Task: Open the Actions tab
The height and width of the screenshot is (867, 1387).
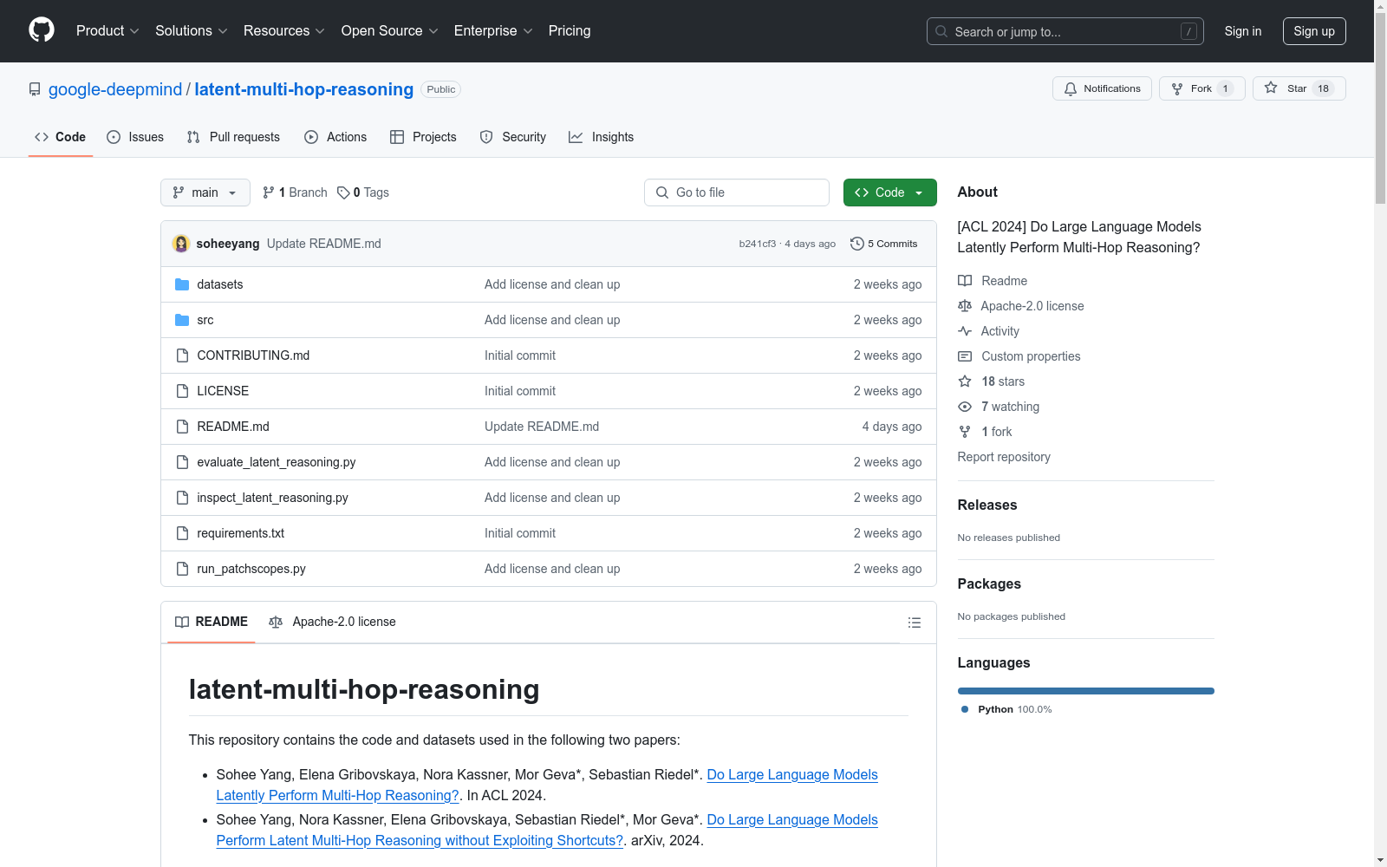Action: pyautogui.click(x=335, y=137)
